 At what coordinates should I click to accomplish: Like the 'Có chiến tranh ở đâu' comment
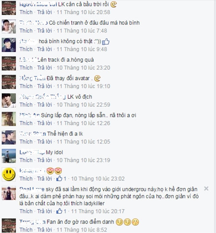tap(26, 31)
